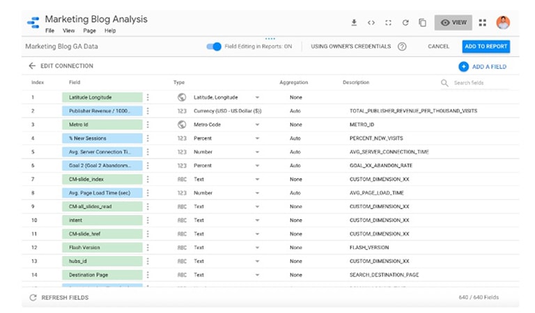Open more options for Latitude Longitude field
The image size is (535, 313).
tap(148, 97)
